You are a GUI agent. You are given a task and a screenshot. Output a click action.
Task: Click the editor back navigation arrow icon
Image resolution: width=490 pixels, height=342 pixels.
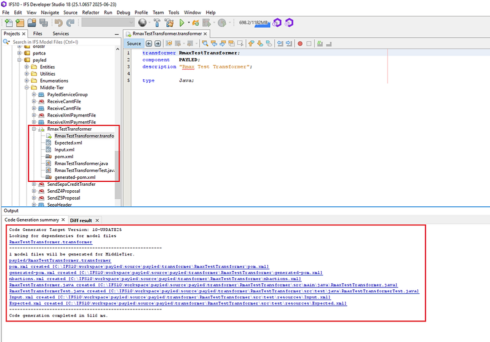pyautogui.click(x=149, y=44)
